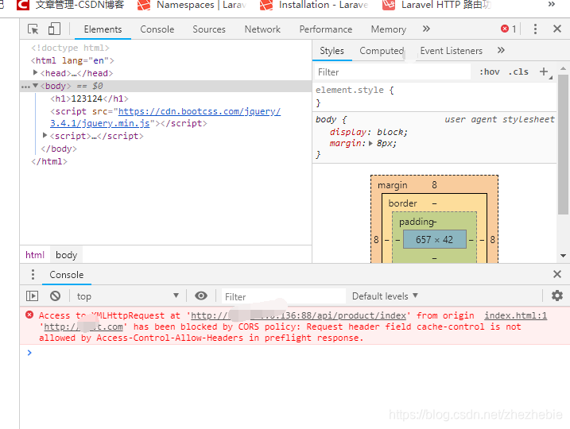
Task: Toggle the device toolbar icon
Action: [54, 29]
